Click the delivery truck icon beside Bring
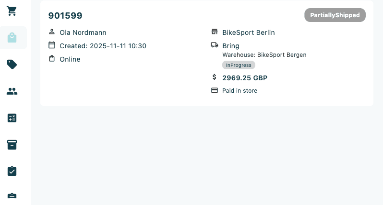Image resolution: width=383 pixels, height=205 pixels. click(x=215, y=45)
